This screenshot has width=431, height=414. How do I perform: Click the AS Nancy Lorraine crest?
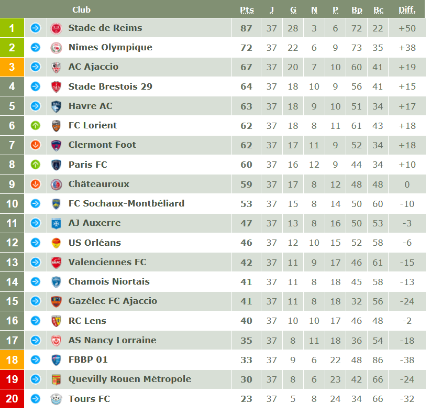56,341
